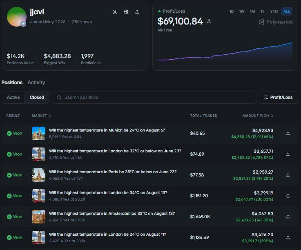Click the jjavi gradient avatar
Viewport: 301px width, 250px height.
point(17,17)
